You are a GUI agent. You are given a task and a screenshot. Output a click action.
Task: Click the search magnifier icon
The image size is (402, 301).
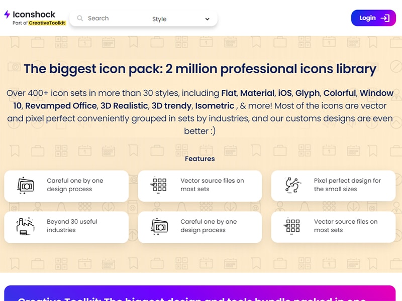(x=80, y=18)
